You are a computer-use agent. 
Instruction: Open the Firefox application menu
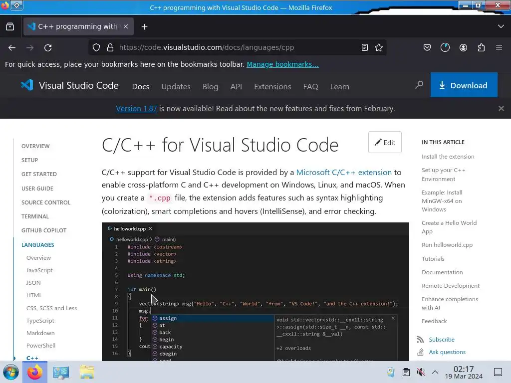[x=499, y=47]
